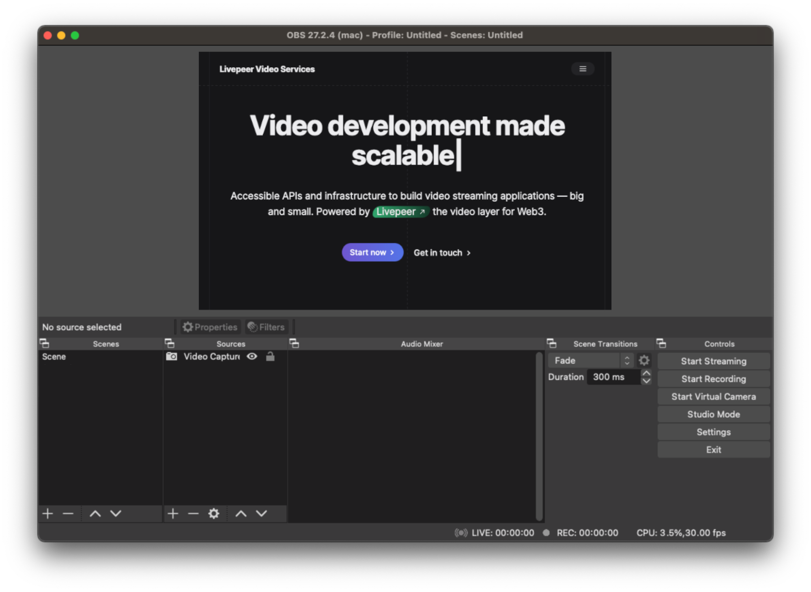
Task: Remove selected scene with minus icon
Action: tap(68, 513)
